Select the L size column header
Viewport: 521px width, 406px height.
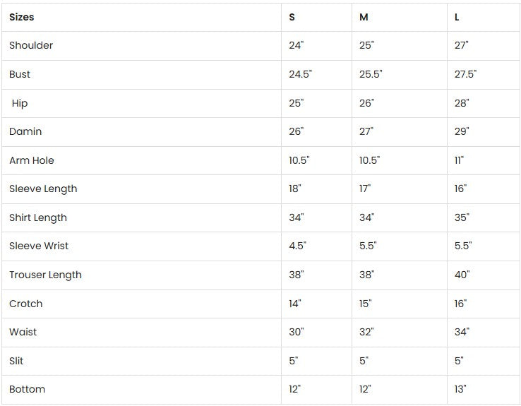click(x=457, y=17)
